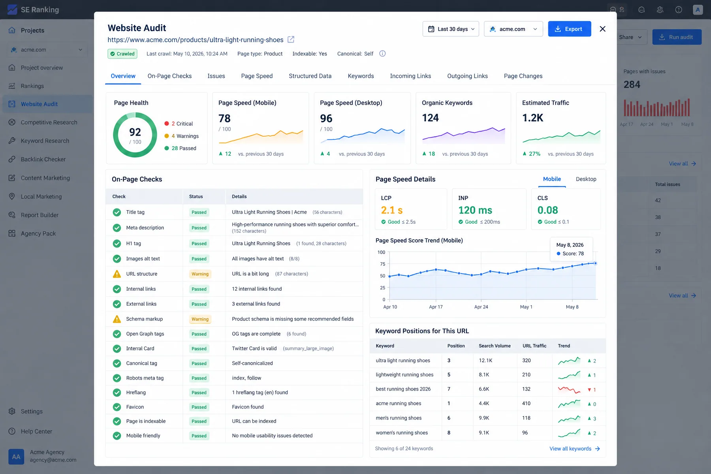
Task: Open the Website Audit sidebar item
Action: tap(47, 104)
